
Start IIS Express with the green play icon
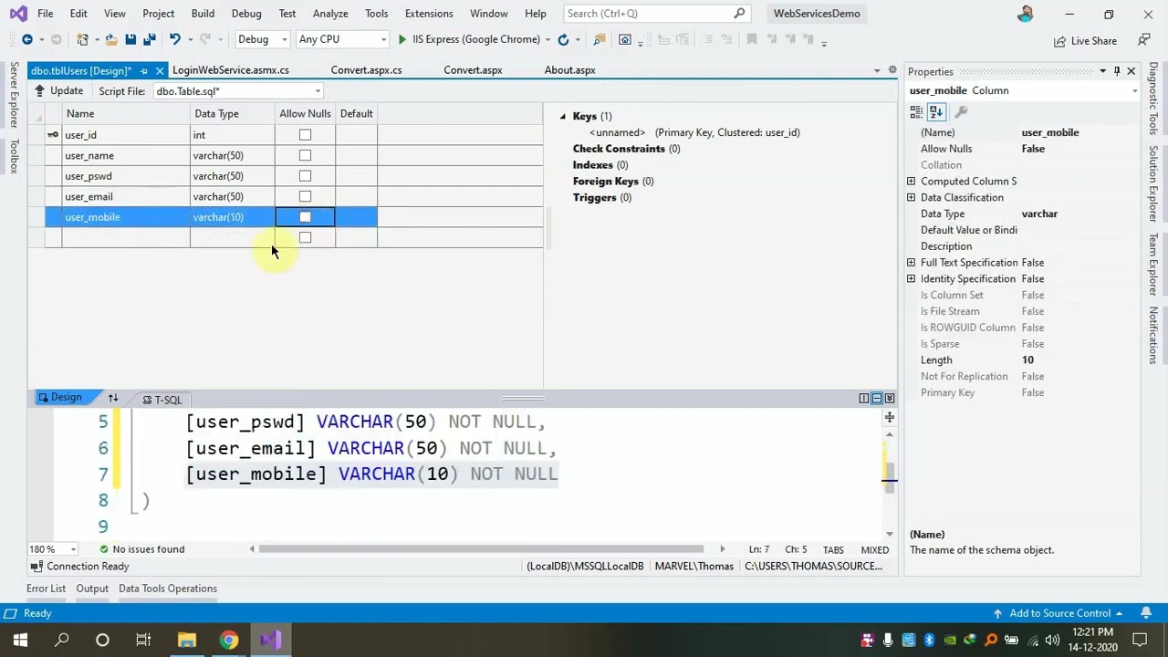coord(401,39)
